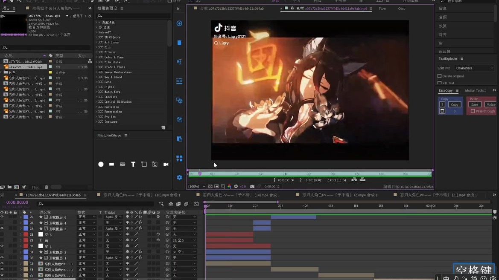
Task: Enable the Delete original checkbox in TextExploder
Action: (440, 76)
